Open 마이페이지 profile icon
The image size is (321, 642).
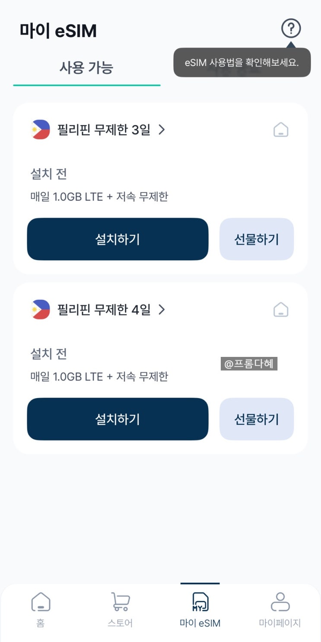[x=280, y=602]
